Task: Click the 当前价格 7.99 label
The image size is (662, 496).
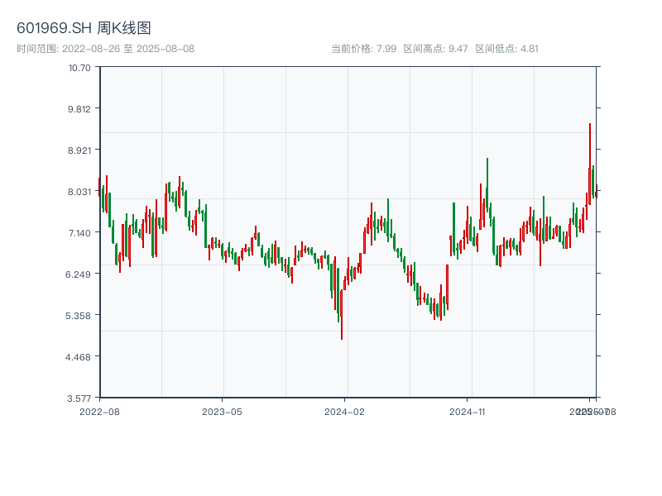Action: point(363,49)
